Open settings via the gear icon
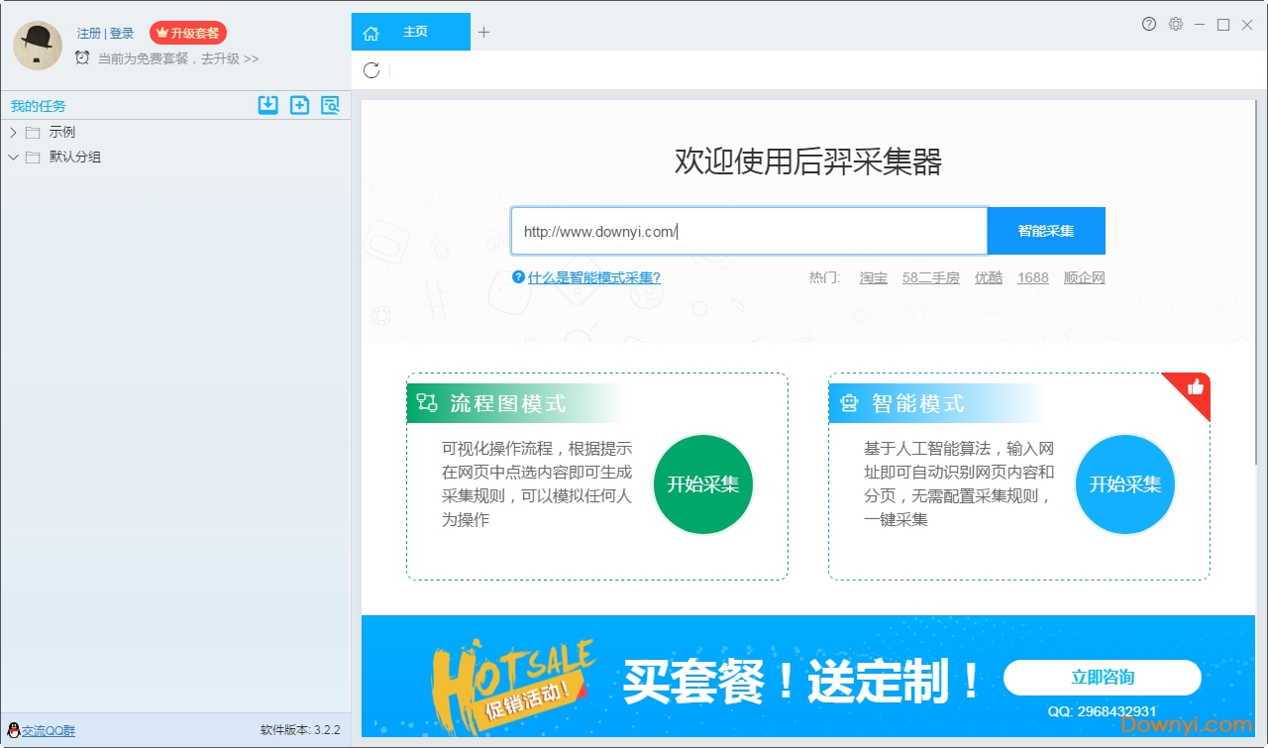 pos(1175,25)
